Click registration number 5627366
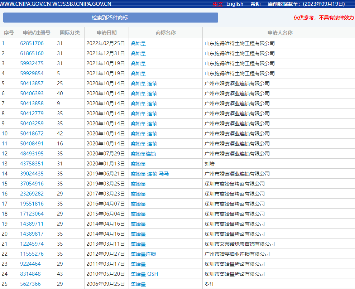 (30, 284)
